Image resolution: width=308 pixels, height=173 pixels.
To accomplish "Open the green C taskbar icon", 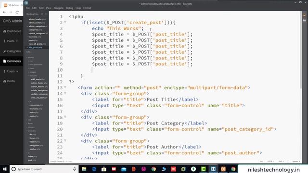I will pos(203,169).
